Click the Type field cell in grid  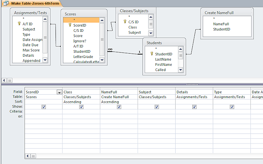[232, 92]
